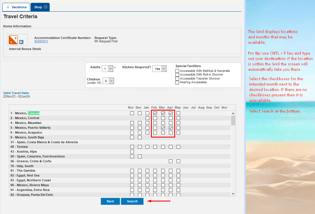
Task: Check the Greece, Crete & Corfu May checkbox
Action: tap(178, 161)
